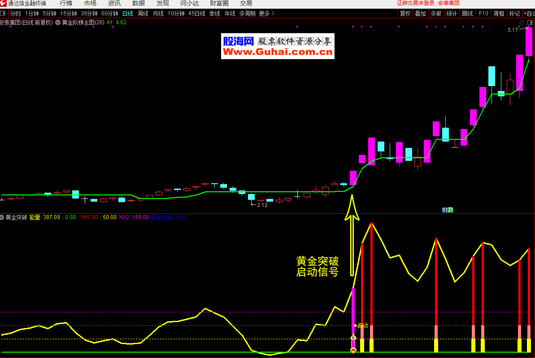The width and height of the screenshot is (535, 358).
Task: Click the 叠加 overlay button
Action: [420, 13]
